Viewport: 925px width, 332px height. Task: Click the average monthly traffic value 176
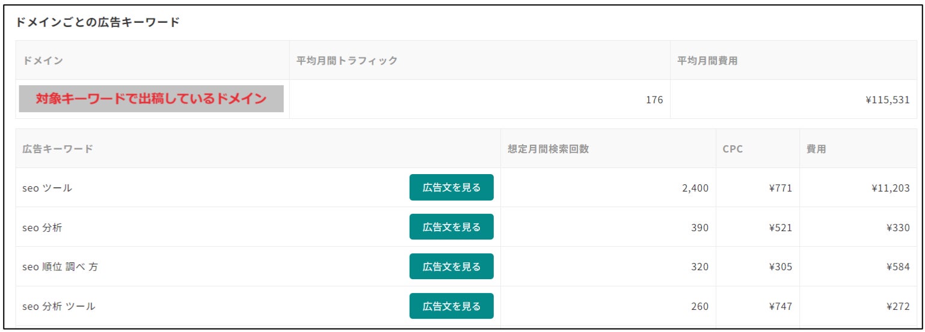[654, 100]
